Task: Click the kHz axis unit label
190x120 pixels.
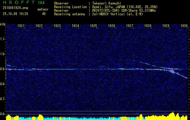Action: [x=3, y=24]
